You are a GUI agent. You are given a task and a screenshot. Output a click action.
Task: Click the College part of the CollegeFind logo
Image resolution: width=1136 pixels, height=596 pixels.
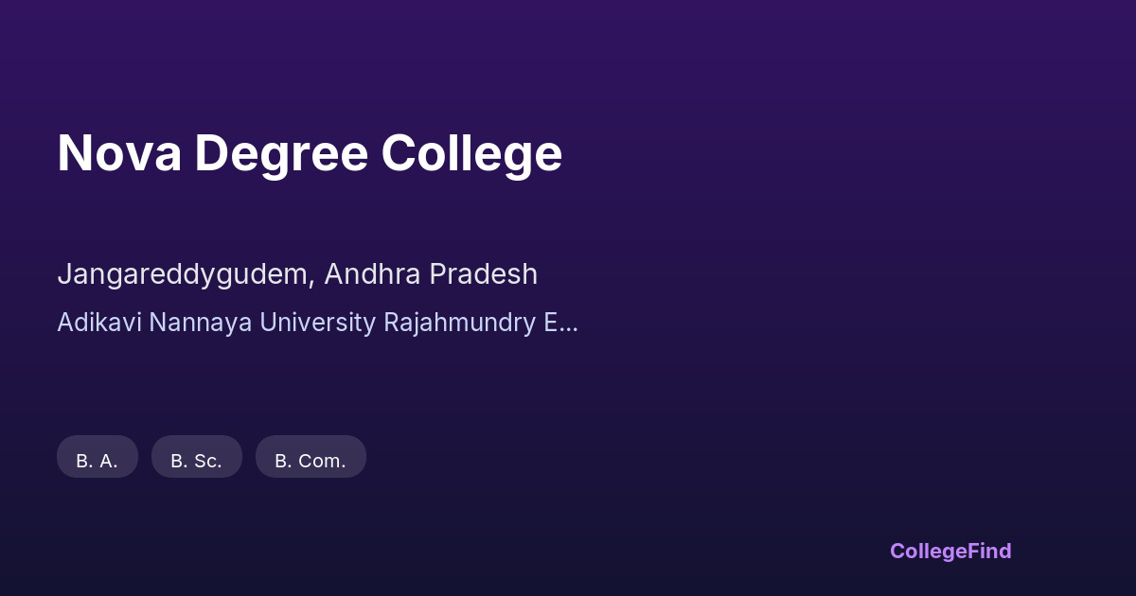929,551
